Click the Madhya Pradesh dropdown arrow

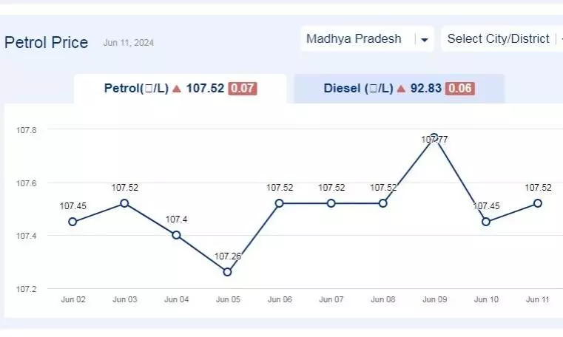coord(425,40)
